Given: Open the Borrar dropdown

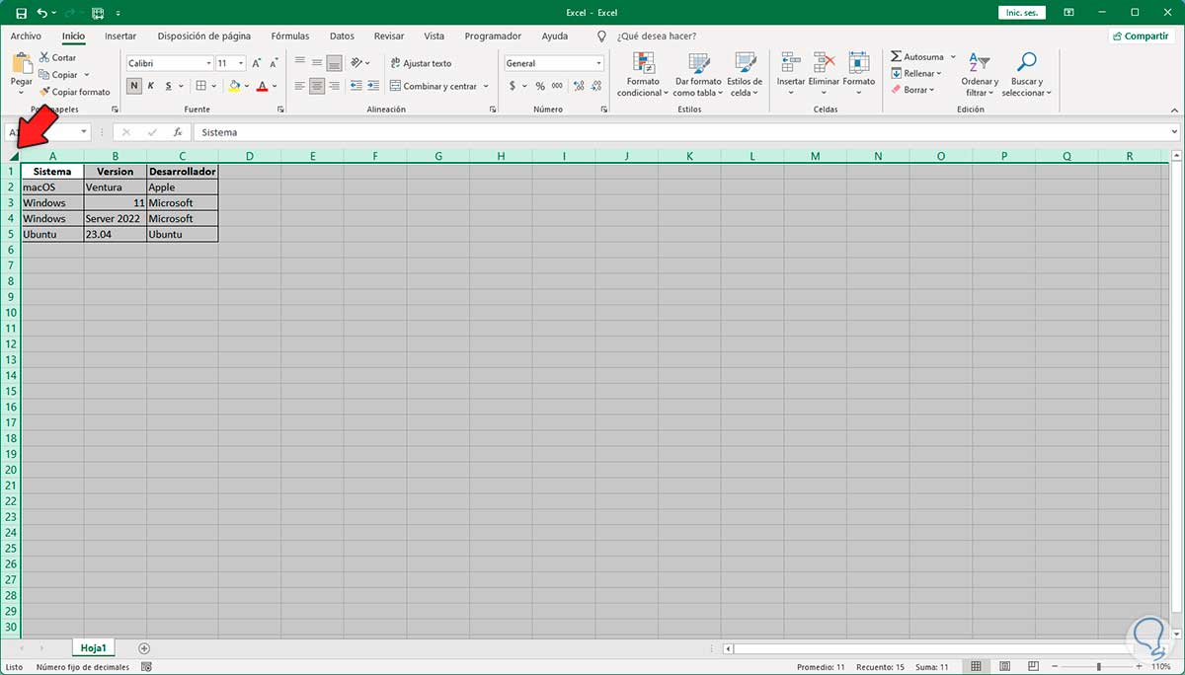Looking at the screenshot, I should pos(911,90).
